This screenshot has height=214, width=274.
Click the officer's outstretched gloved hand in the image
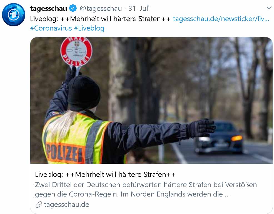tap(201, 128)
